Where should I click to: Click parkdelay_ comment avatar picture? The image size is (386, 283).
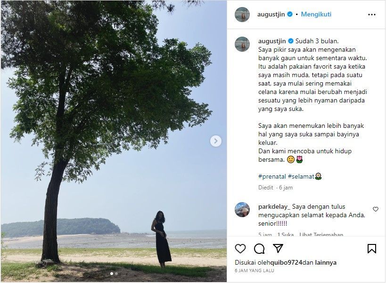tap(242, 210)
